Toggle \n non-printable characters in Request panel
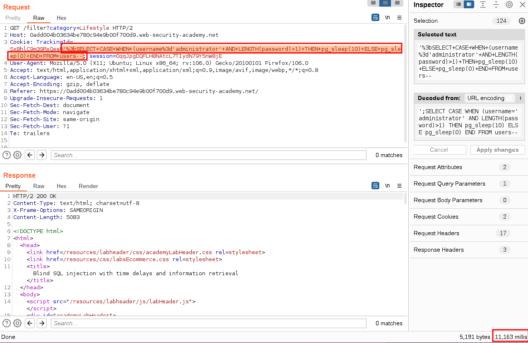Viewport: 528px width, 343px height. [x=388, y=18]
